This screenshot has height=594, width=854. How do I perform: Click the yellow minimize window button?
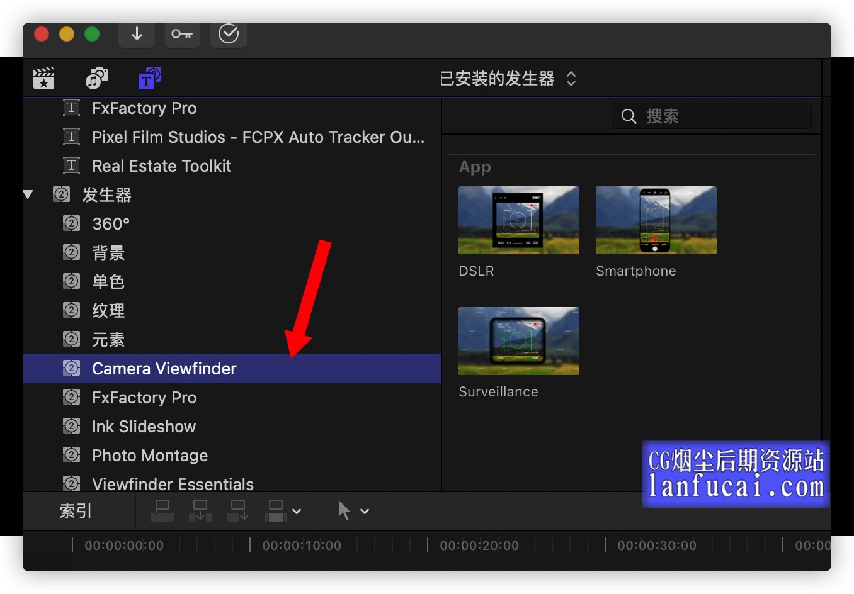tap(67, 34)
